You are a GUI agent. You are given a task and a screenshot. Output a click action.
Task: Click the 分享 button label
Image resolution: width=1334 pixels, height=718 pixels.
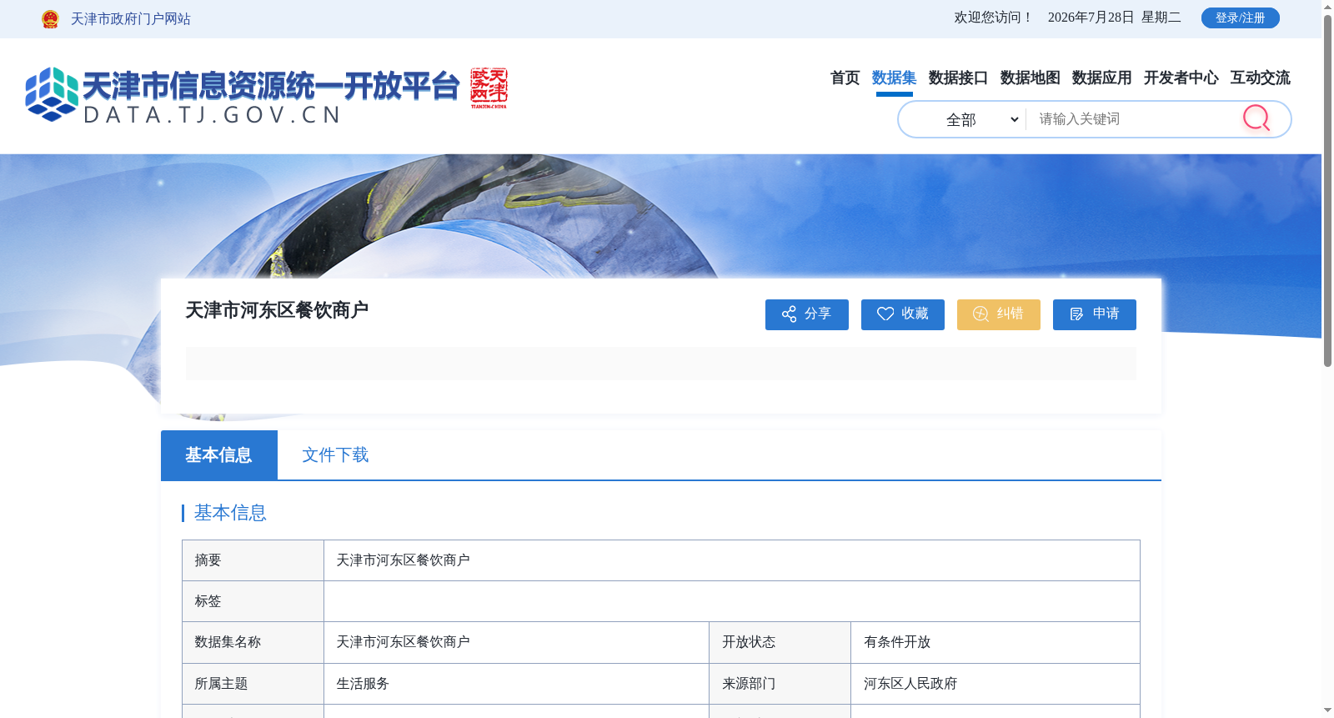coord(818,314)
